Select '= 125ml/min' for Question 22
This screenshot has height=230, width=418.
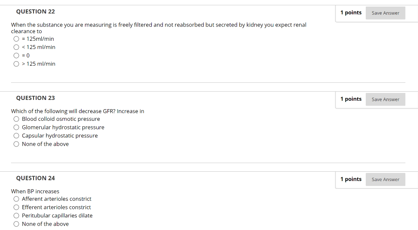(x=16, y=39)
